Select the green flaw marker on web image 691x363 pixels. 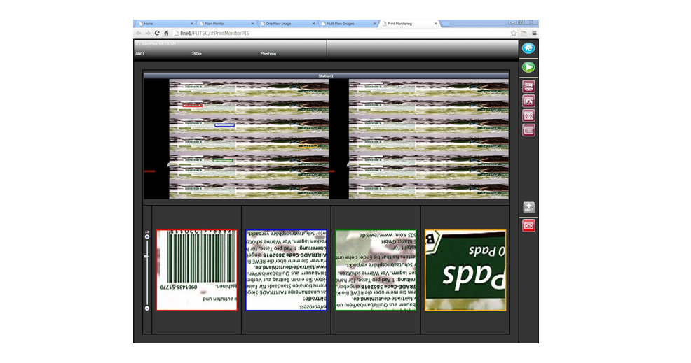click(x=223, y=161)
